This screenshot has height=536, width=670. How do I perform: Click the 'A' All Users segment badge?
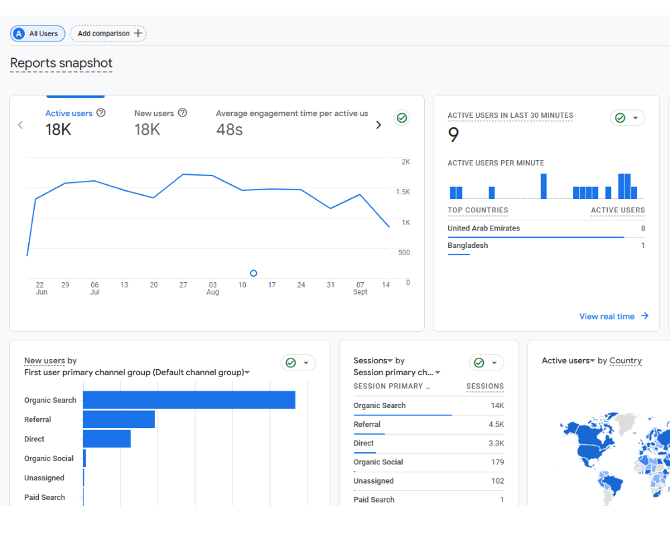19,33
